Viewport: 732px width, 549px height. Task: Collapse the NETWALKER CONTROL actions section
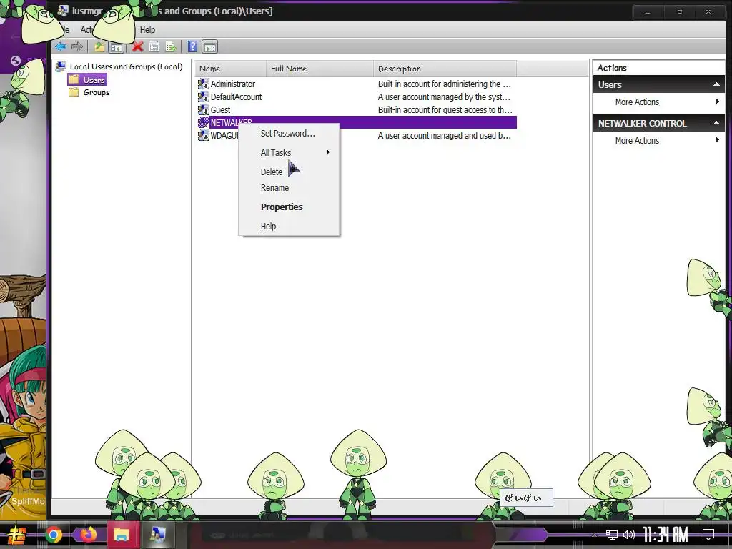pos(716,123)
